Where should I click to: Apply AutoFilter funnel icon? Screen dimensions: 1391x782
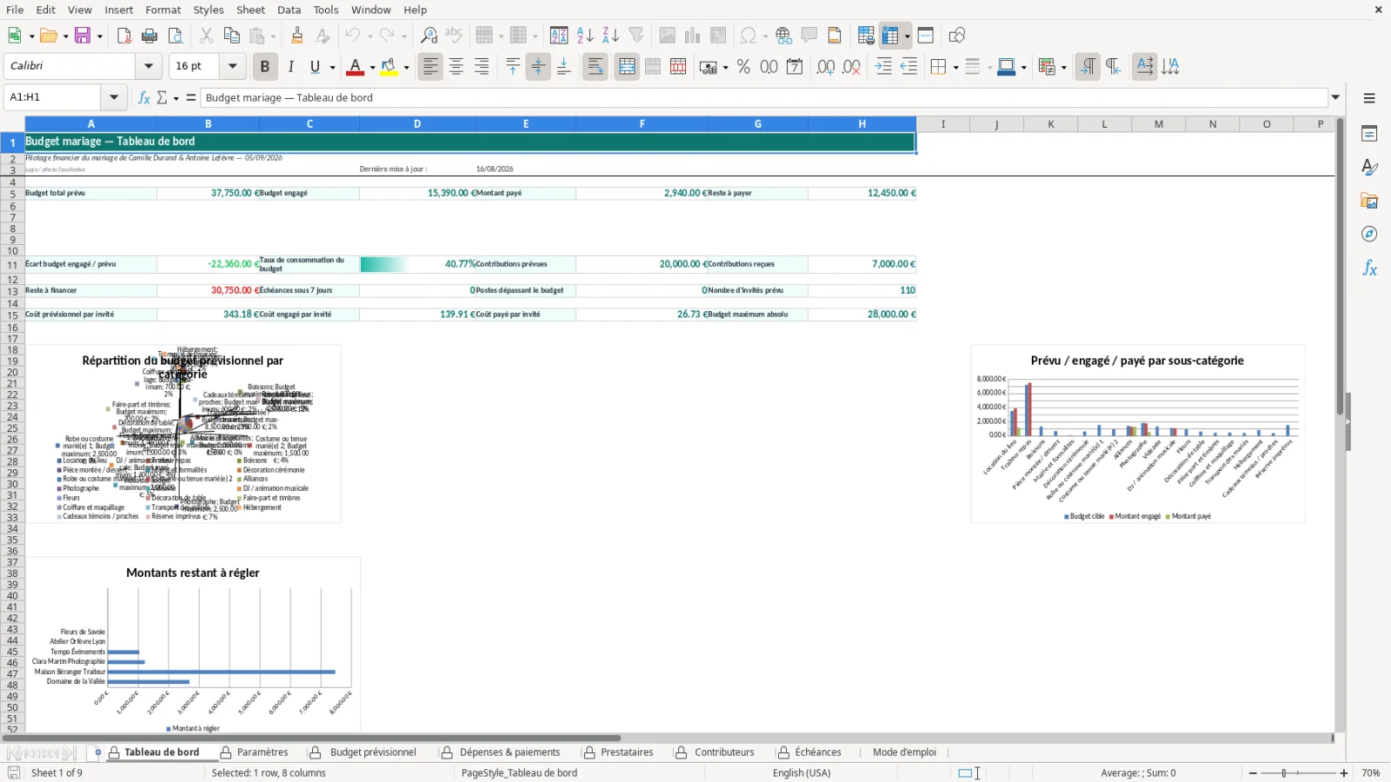636,36
